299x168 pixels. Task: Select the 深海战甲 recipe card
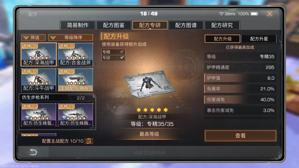(39, 54)
